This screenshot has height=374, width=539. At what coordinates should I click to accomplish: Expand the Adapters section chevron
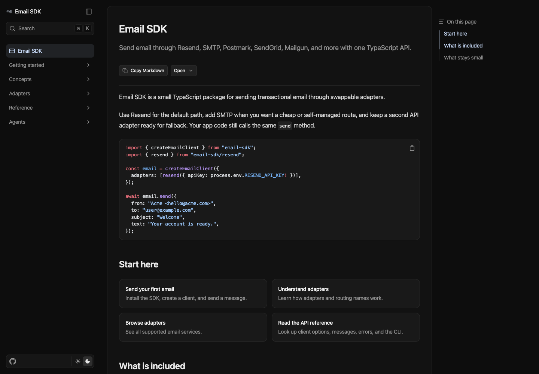point(88,93)
